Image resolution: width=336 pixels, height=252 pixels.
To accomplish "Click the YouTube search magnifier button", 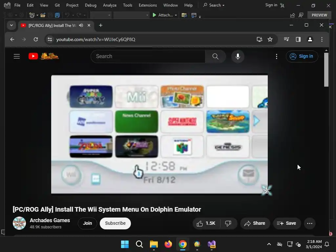I will click(215, 56).
